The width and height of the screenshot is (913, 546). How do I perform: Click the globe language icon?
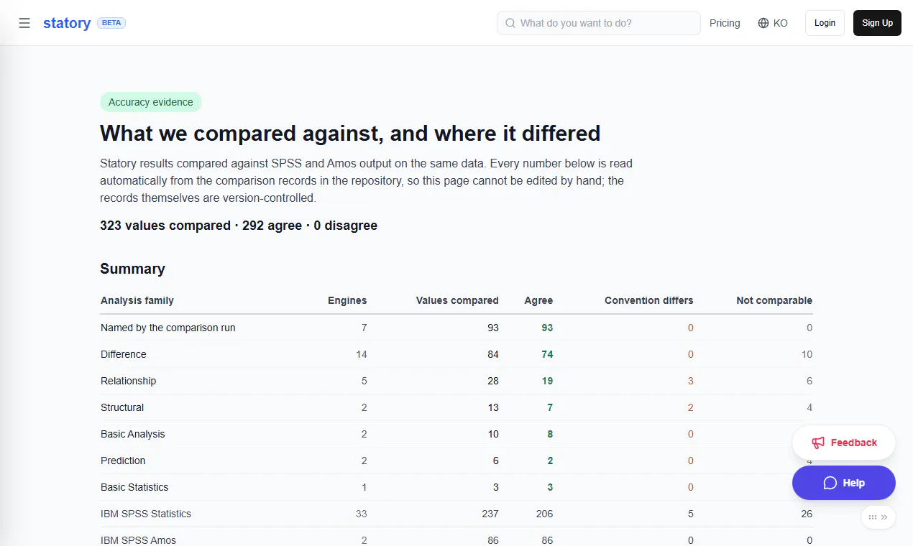coord(763,23)
